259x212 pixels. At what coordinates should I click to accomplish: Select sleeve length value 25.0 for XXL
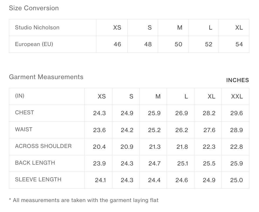237,180
